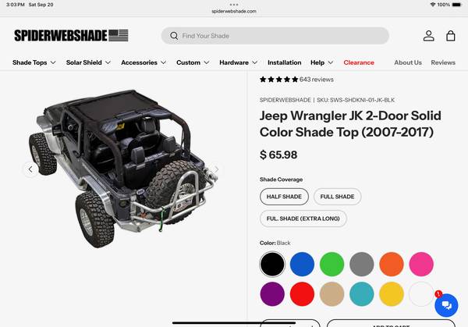
Task: Click the search magnifier icon
Action: click(174, 36)
